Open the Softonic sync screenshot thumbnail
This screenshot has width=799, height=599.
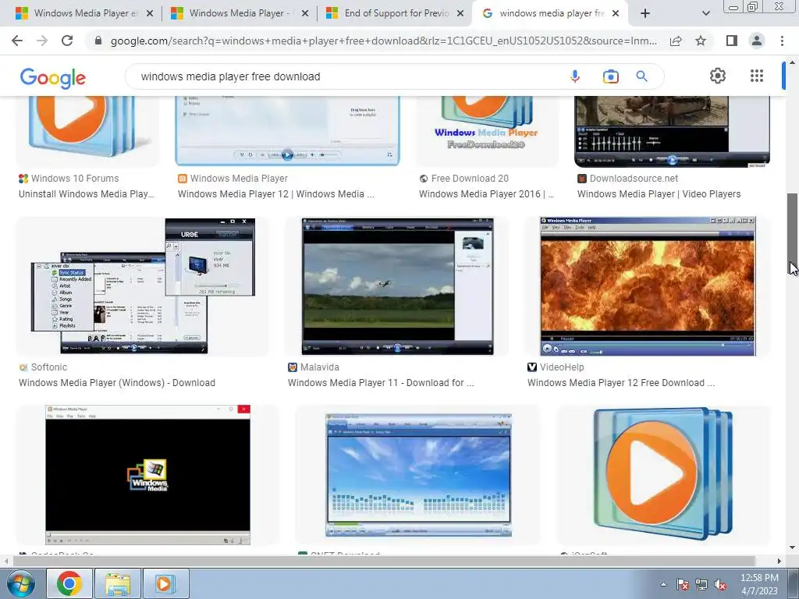pos(142,285)
